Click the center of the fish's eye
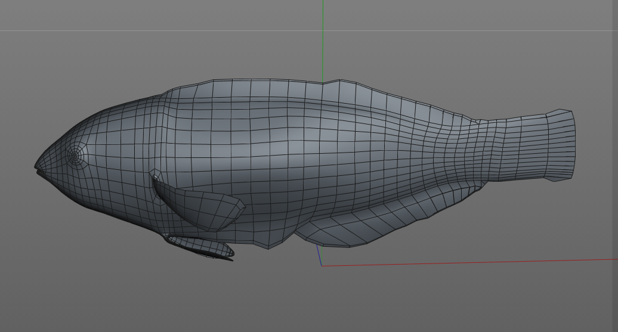Screen dimensions: 618x332 pyautogui.click(x=75, y=156)
